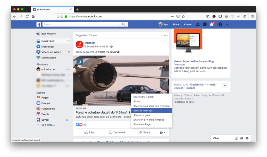Expand See more in Explore section
Image resolution: width=267 pixels, height=157 pixels.
48,125
